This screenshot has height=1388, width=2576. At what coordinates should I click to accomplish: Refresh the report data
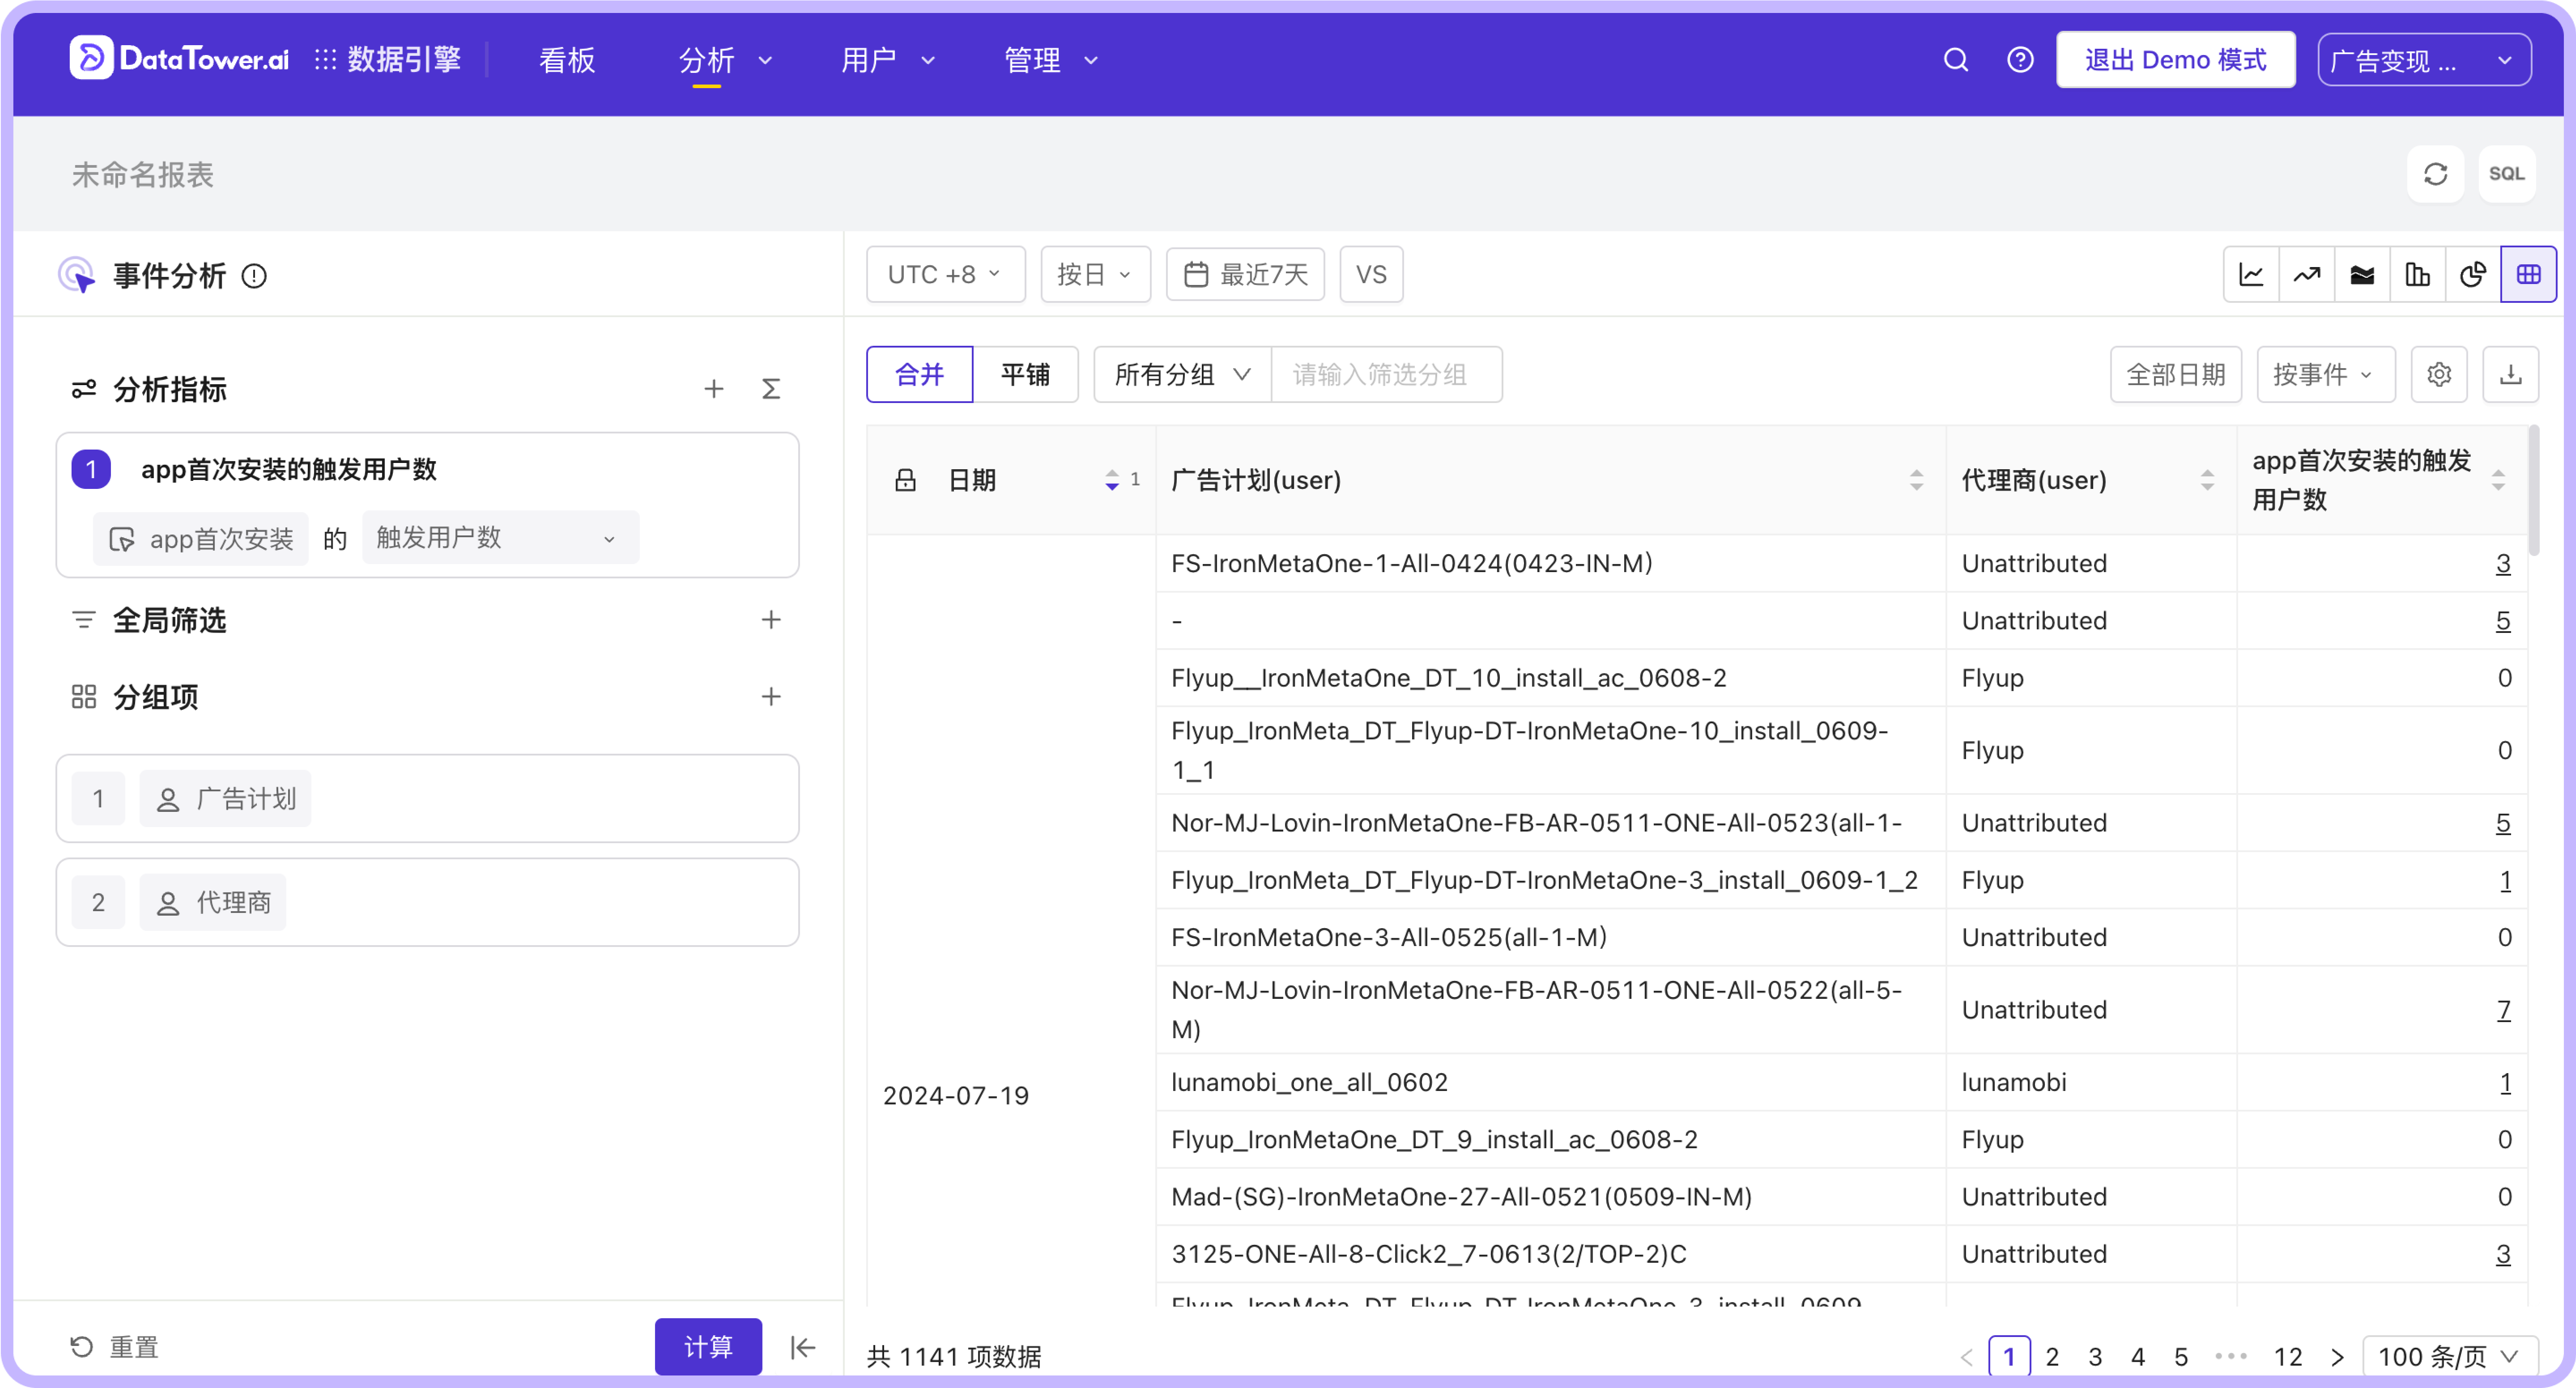coord(2435,173)
